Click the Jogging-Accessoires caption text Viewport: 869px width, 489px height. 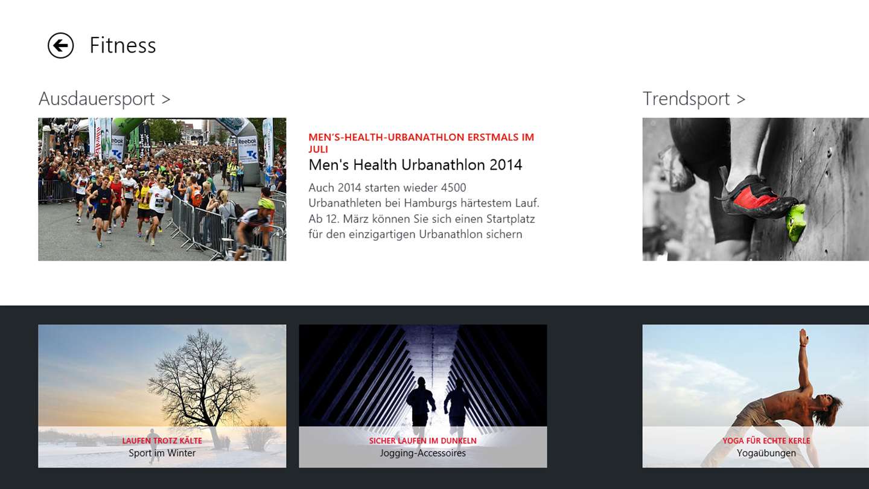click(x=422, y=453)
